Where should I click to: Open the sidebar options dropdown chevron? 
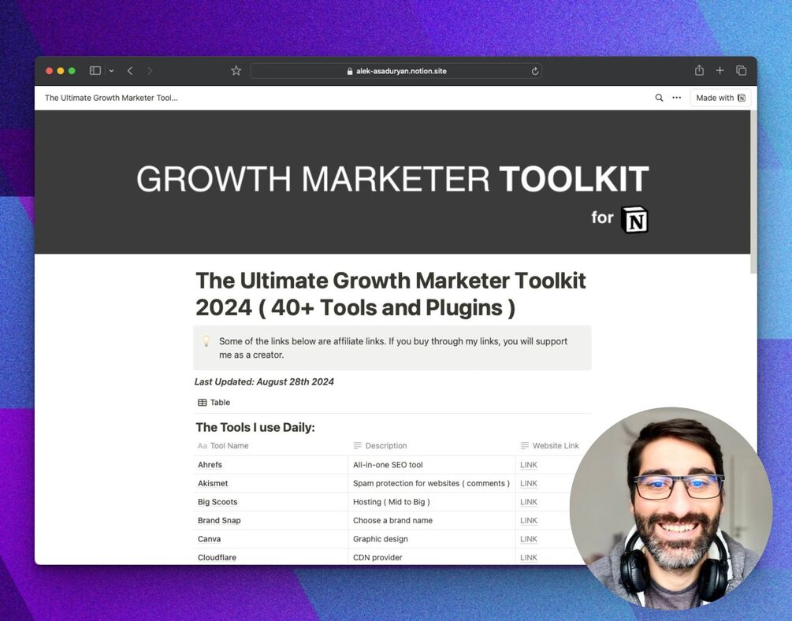click(111, 71)
